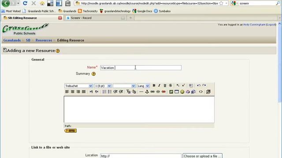This screenshot has height=158, width=282.
Task: Open Andy Cunningham profile link
Action: click(x=254, y=25)
